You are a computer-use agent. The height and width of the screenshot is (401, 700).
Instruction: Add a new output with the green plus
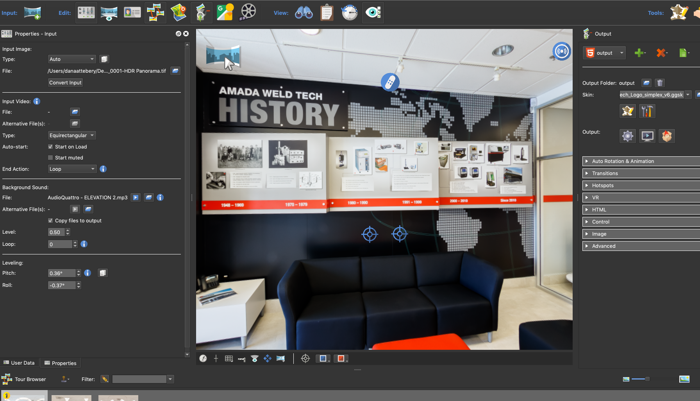pyautogui.click(x=639, y=53)
